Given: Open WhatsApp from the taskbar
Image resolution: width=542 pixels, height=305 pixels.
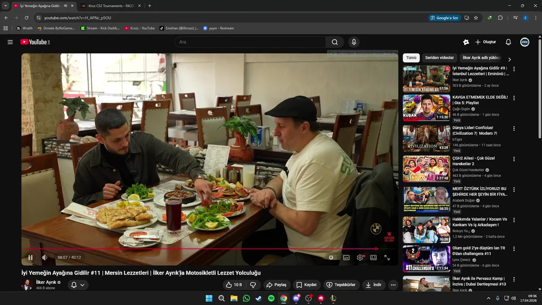Looking at the screenshot, I should point(246,298).
